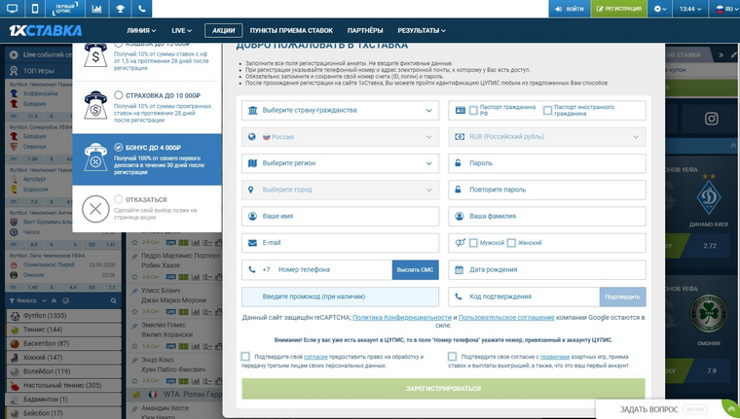740x419 pixels.
Task: Click the 1XСТАВКА logo
Action: tap(46, 31)
